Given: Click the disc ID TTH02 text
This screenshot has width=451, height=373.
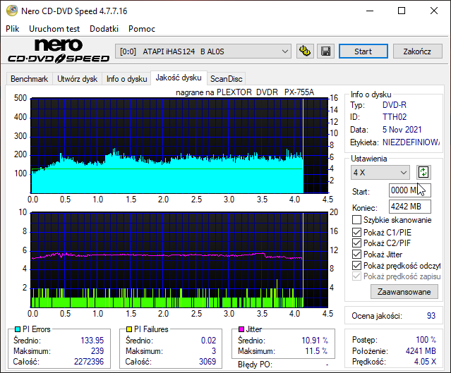Looking at the screenshot, I should click(395, 117).
